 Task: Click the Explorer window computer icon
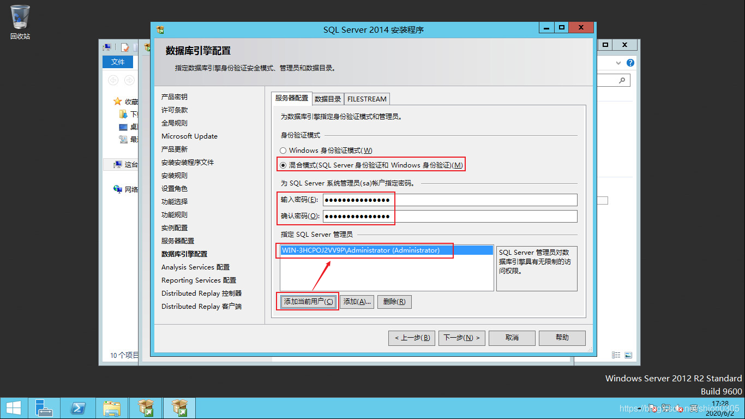tap(107, 47)
